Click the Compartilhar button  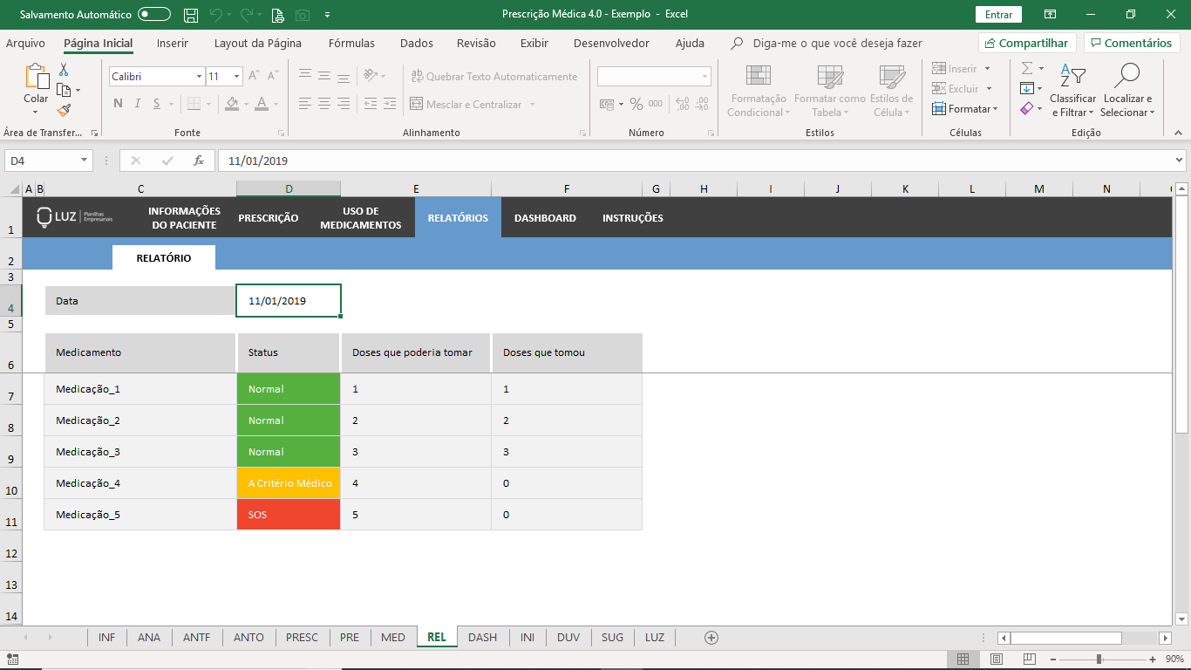pos(1027,43)
